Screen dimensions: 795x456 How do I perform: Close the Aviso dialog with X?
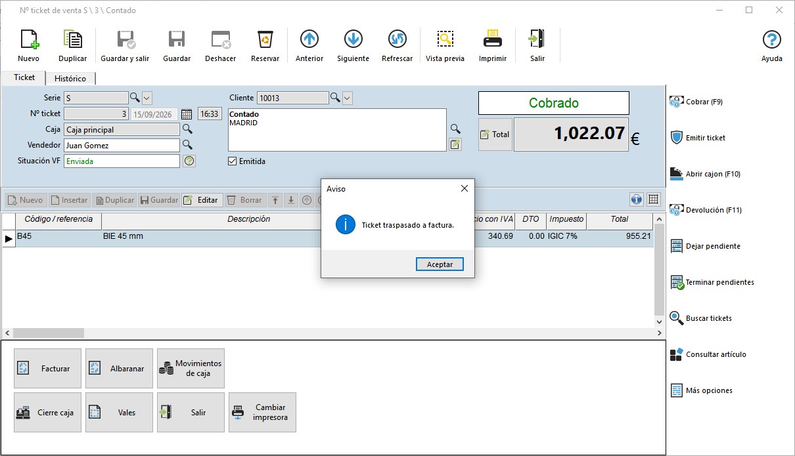pyautogui.click(x=465, y=188)
